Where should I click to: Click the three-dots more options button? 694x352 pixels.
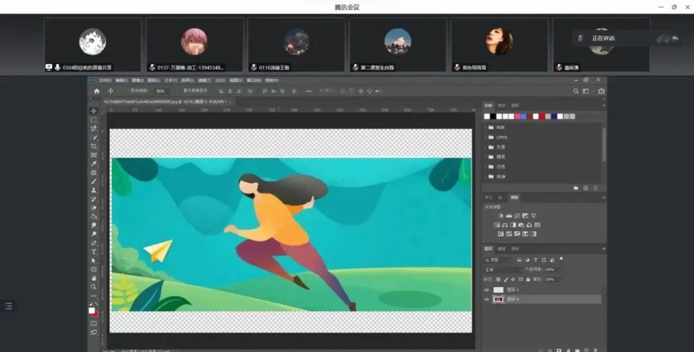coord(94,296)
